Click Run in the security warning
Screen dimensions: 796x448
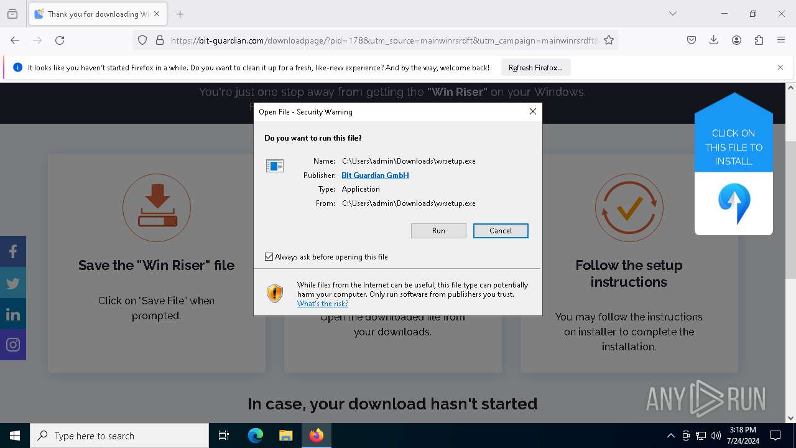[438, 231]
